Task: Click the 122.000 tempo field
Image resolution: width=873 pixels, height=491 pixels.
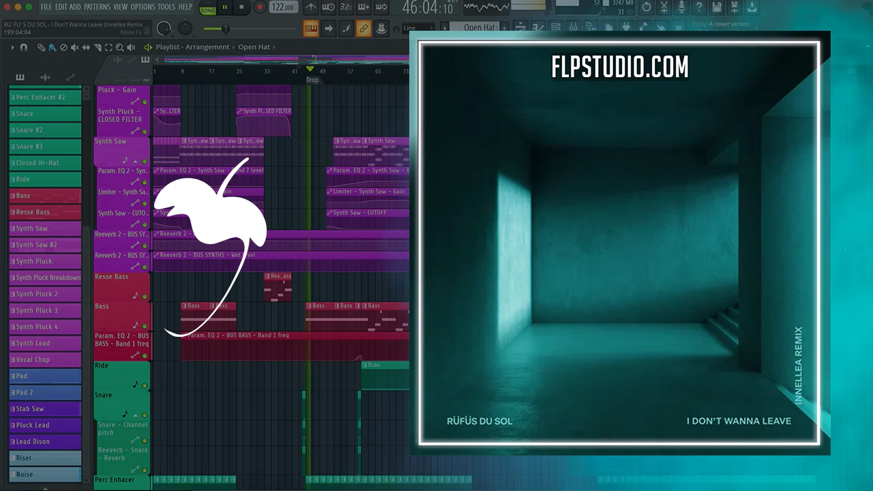Action: click(x=283, y=8)
